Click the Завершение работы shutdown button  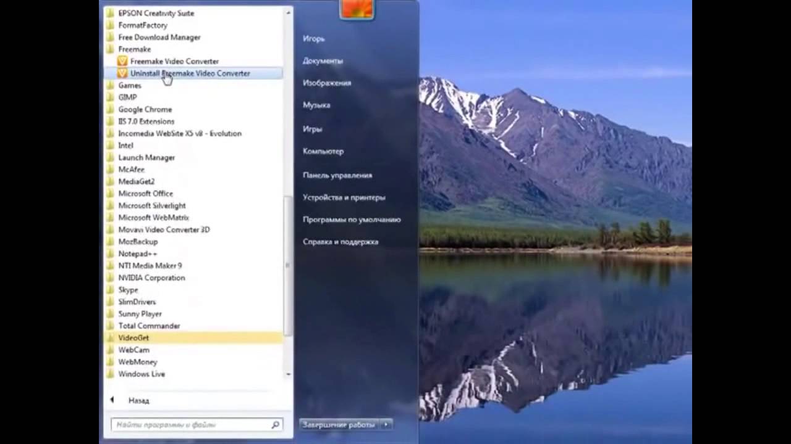point(339,425)
